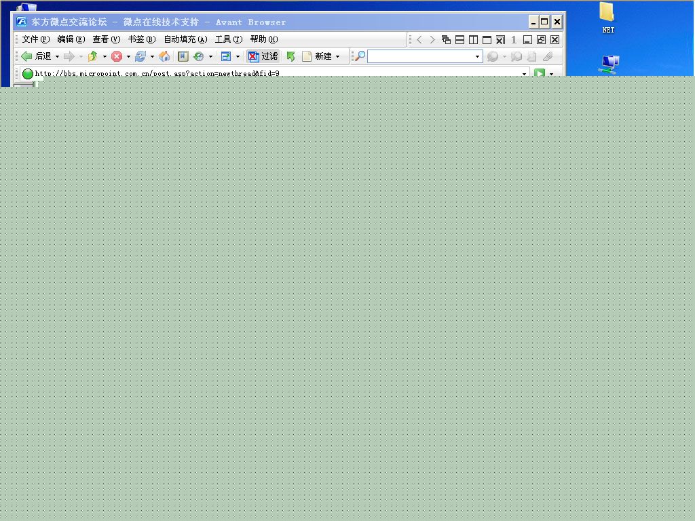This screenshot has height=521, width=695.
Task: Expand the refresh dropdown arrow
Action: 152,57
